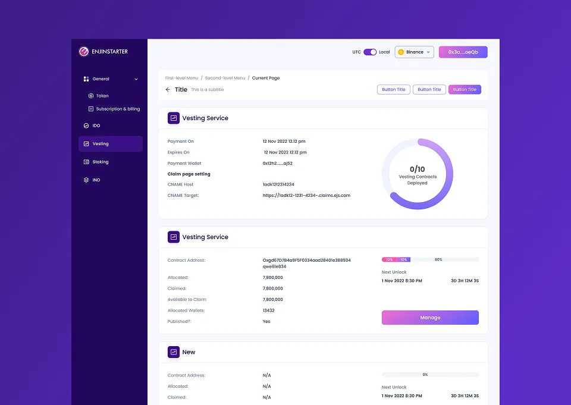Click the INO layers icon in sidebar
The height and width of the screenshot is (405, 571).
86,180
